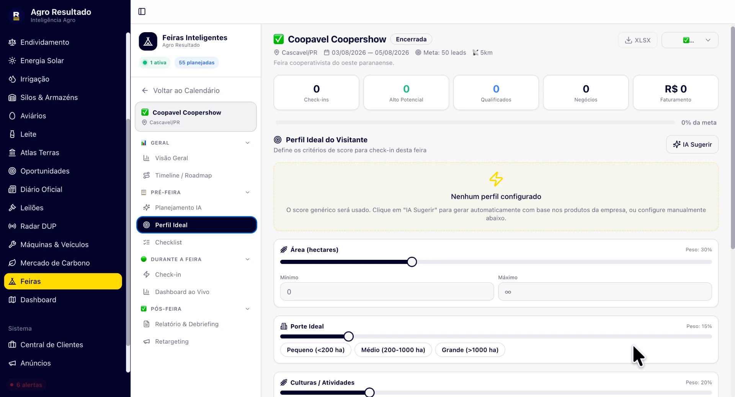The width and height of the screenshot is (735, 397).
Task: Click the Radar DUP radio icon
Action: [12, 226]
